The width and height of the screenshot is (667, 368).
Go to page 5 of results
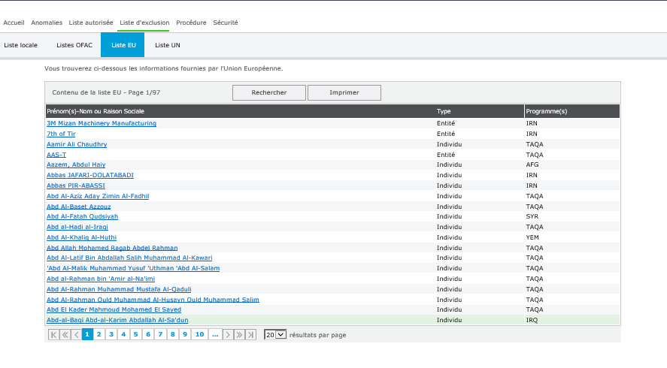(136, 334)
